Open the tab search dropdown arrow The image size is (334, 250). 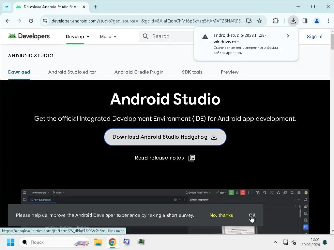[7, 7]
